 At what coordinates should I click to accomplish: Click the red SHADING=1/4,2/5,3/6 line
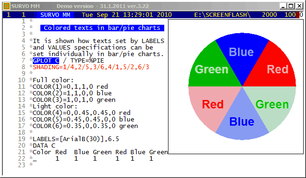[91, 67]
